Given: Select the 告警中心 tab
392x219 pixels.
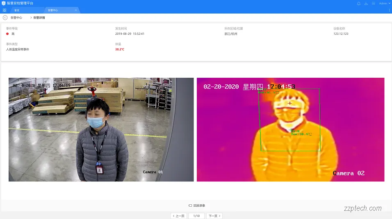Looking at the screenshot, I should 53,10.
